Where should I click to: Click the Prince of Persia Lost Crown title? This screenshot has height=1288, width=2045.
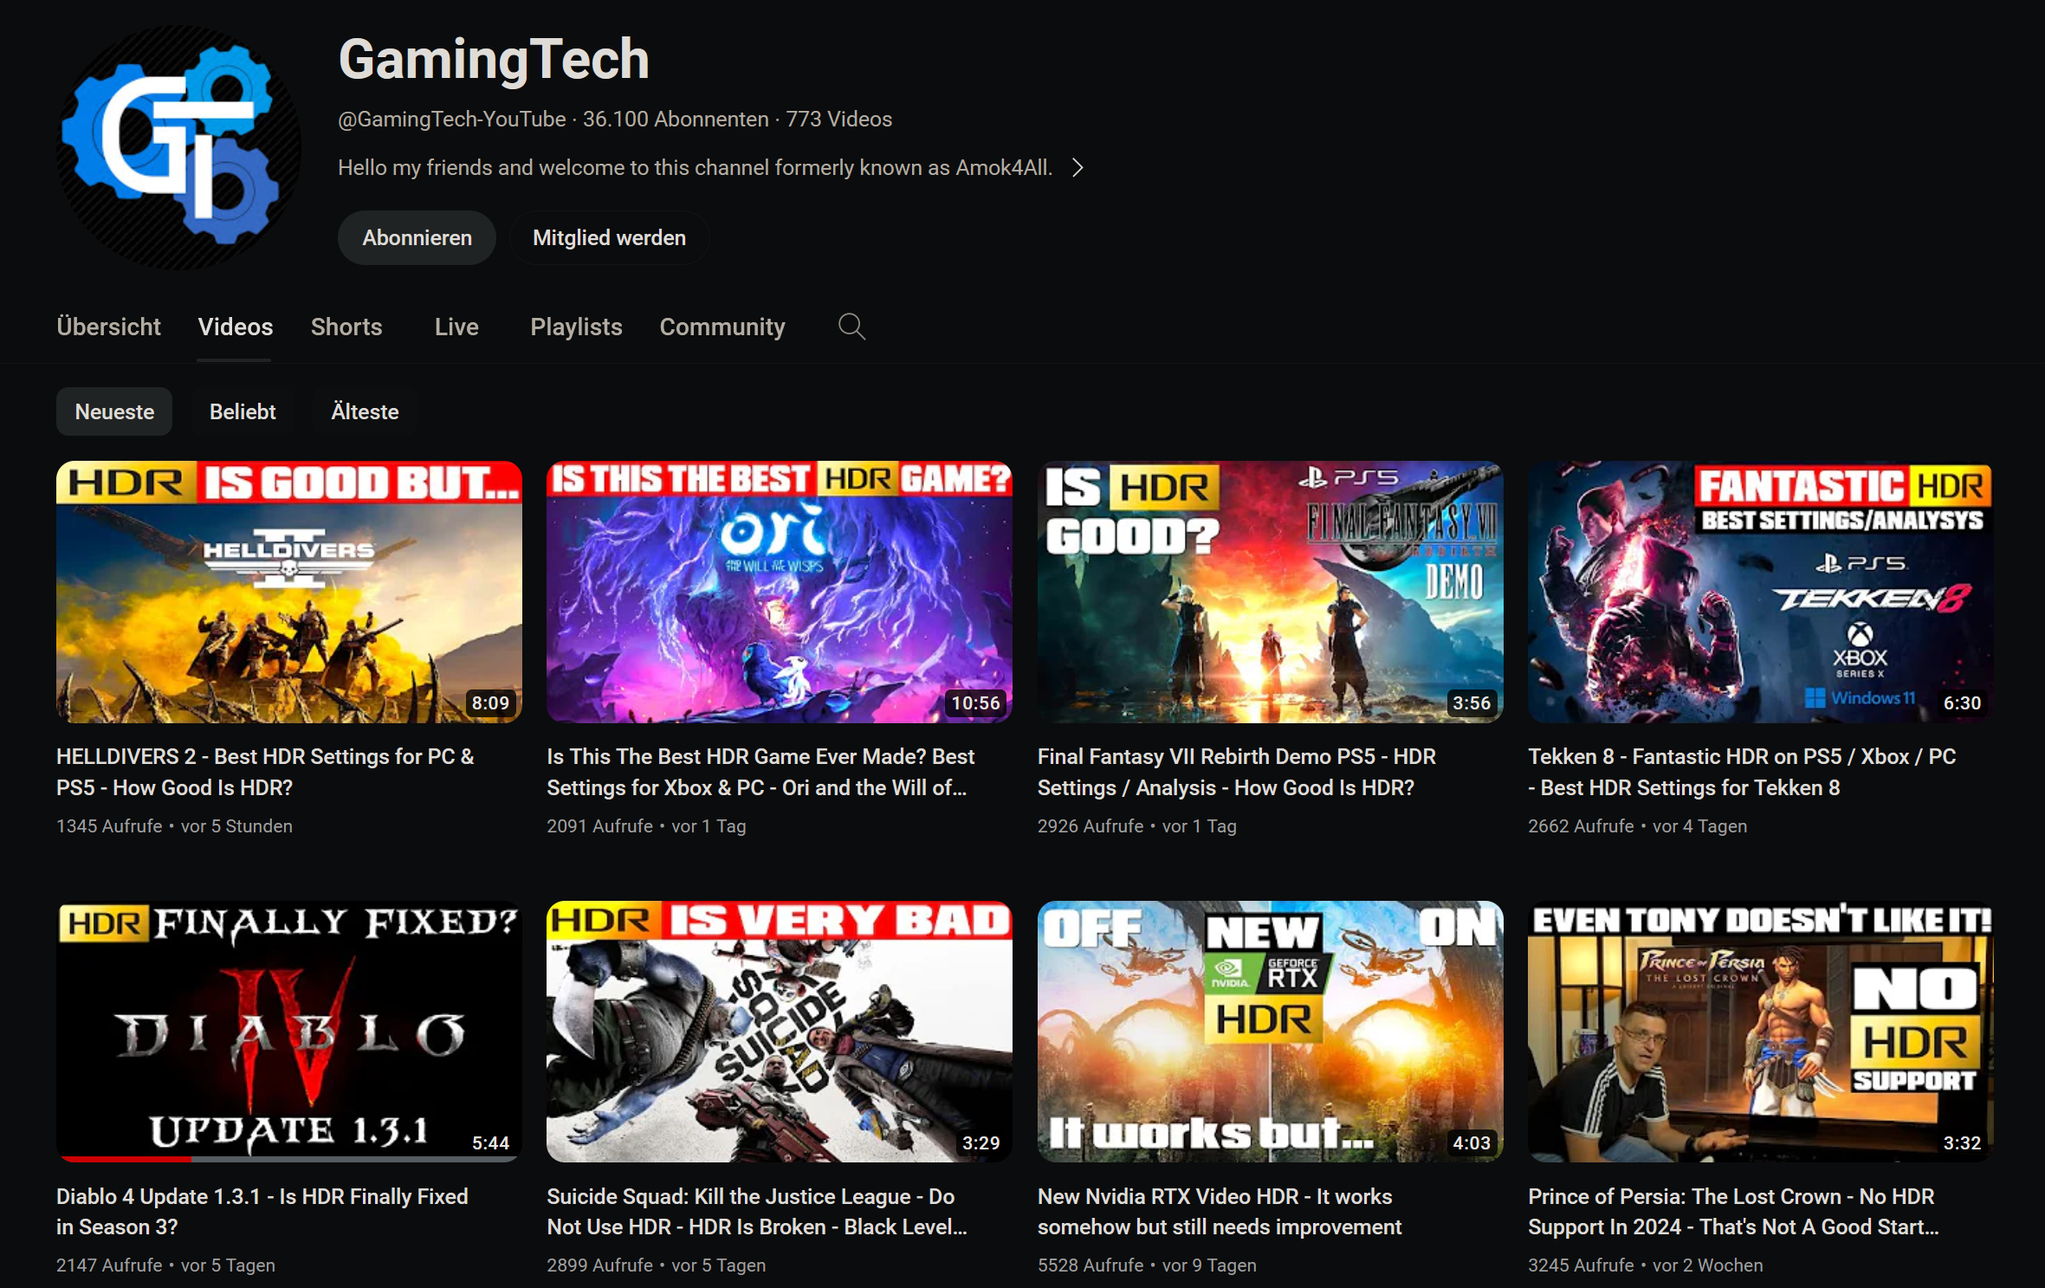point(1733,1211)
